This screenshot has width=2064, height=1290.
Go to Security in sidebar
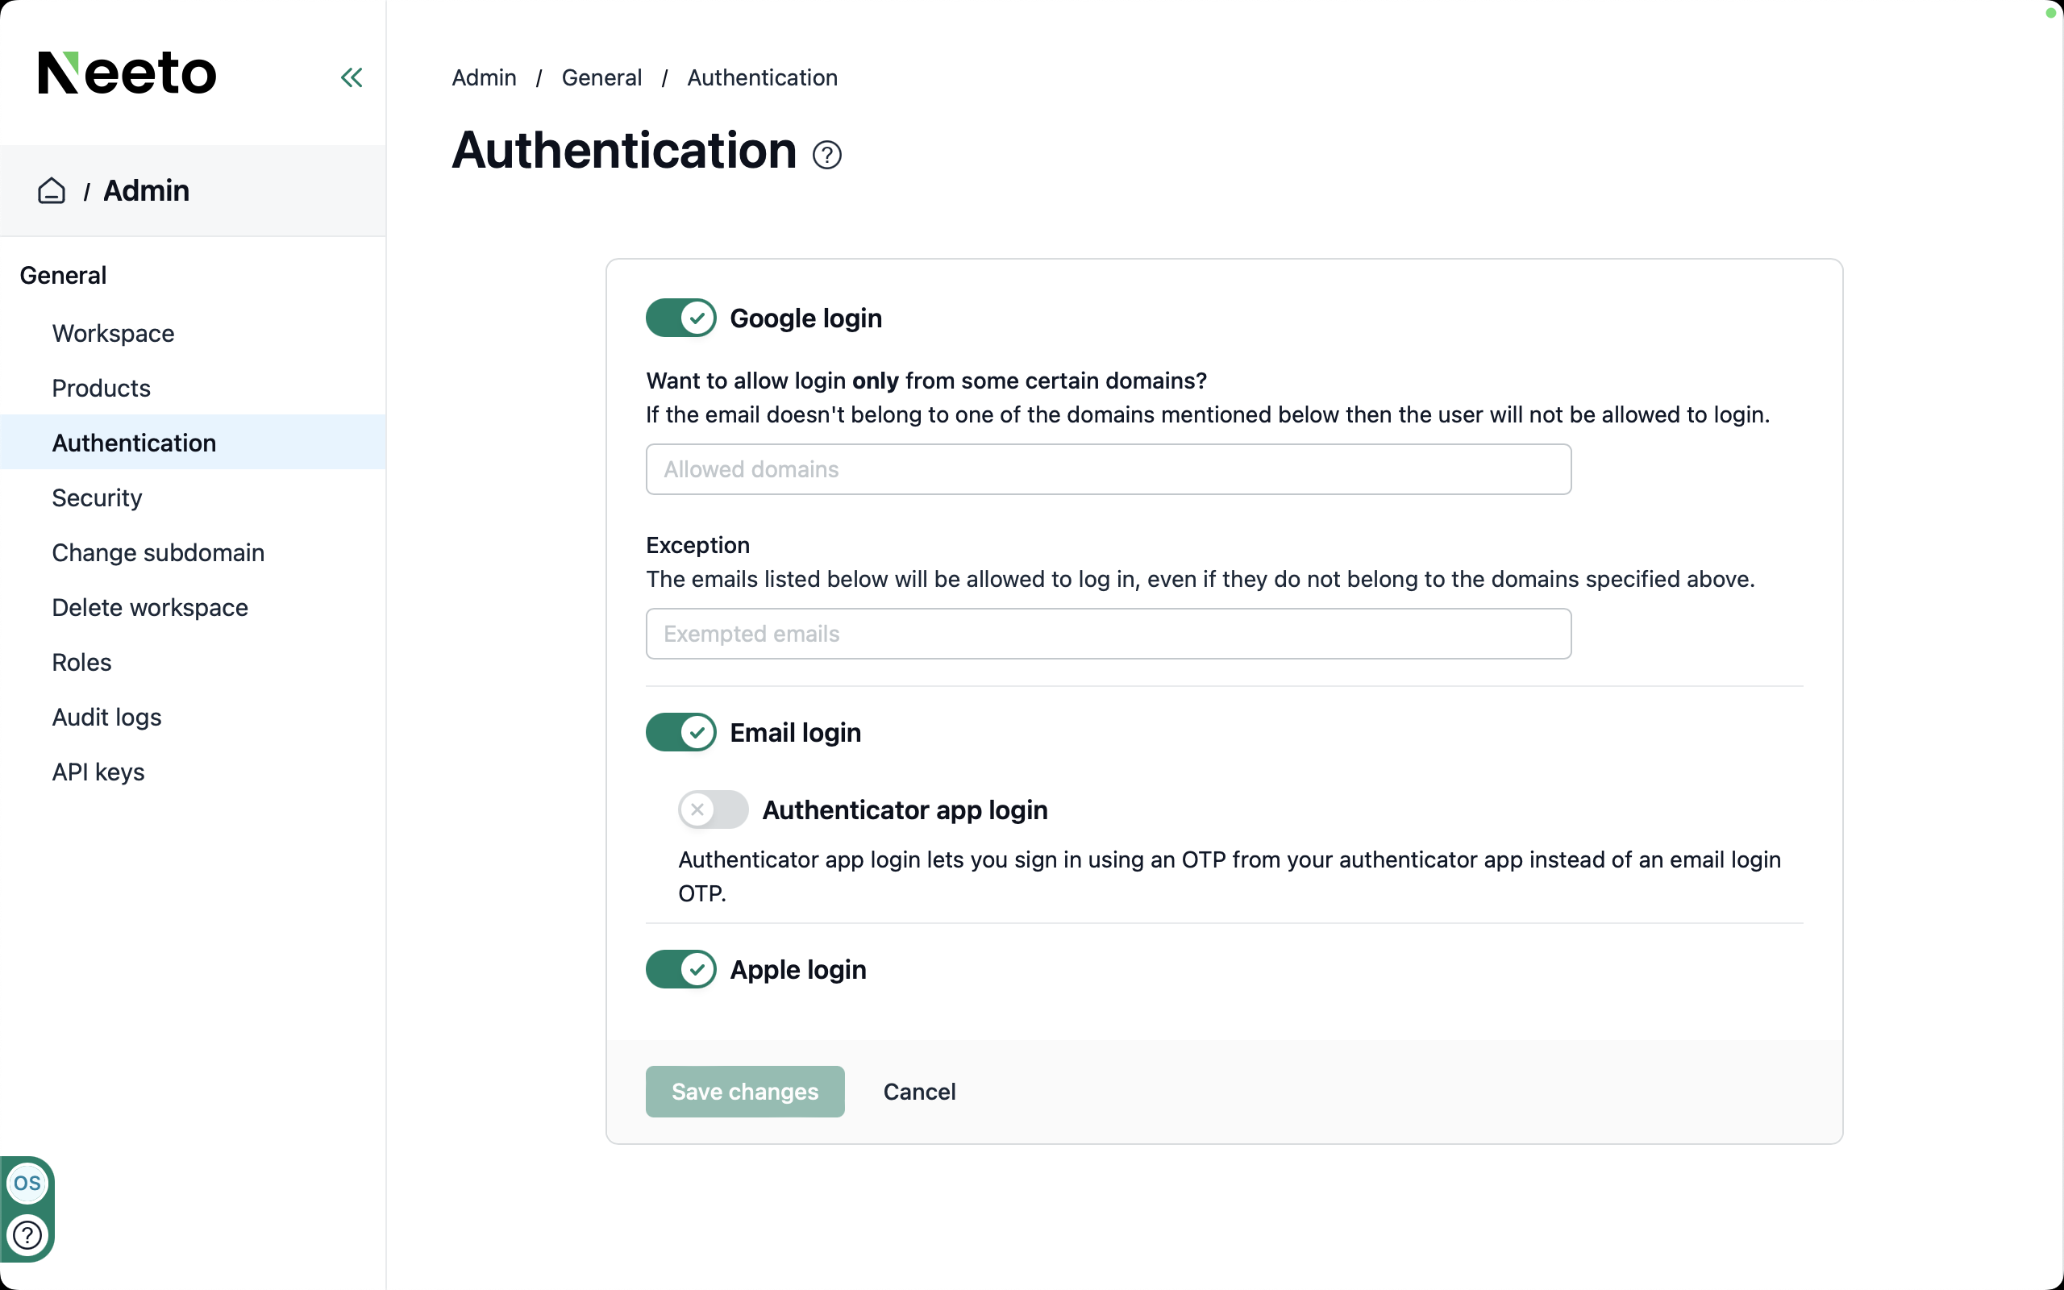coord(98,498)
